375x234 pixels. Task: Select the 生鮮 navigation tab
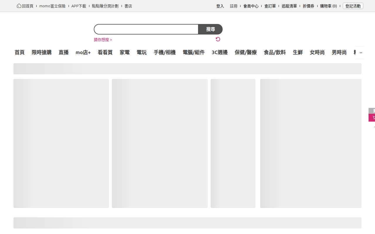tap(298, 52)
